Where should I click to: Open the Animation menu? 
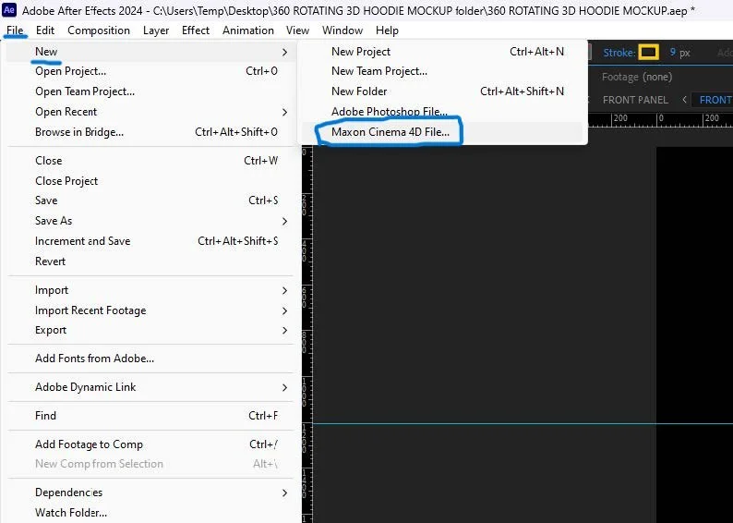248,30
